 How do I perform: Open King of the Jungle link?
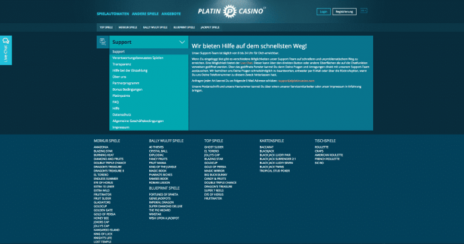(x=162, y=166)
